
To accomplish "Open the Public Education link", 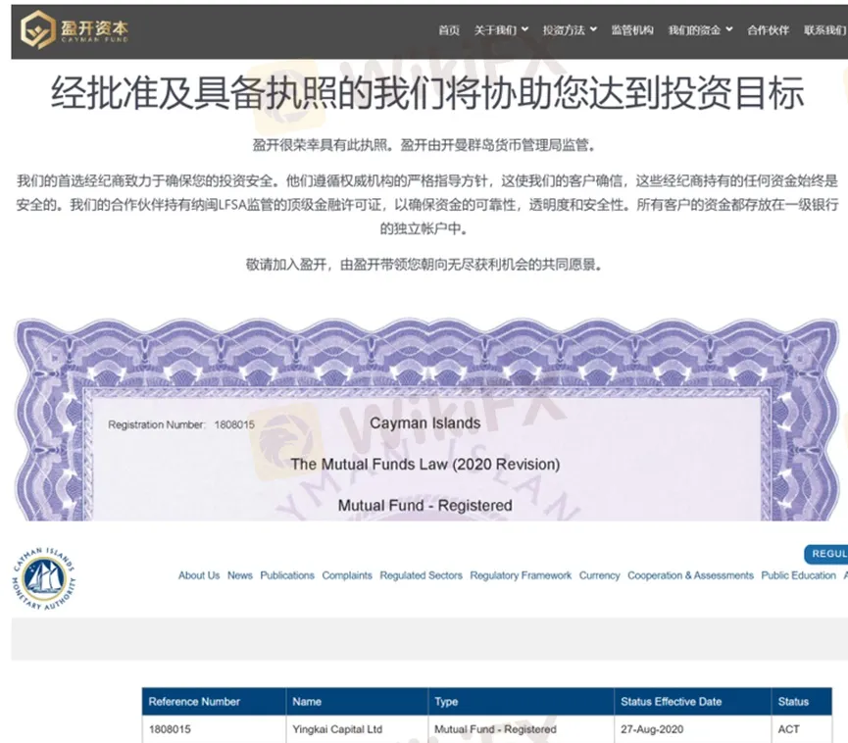I will pyautogui.click(x=799, y=575).
